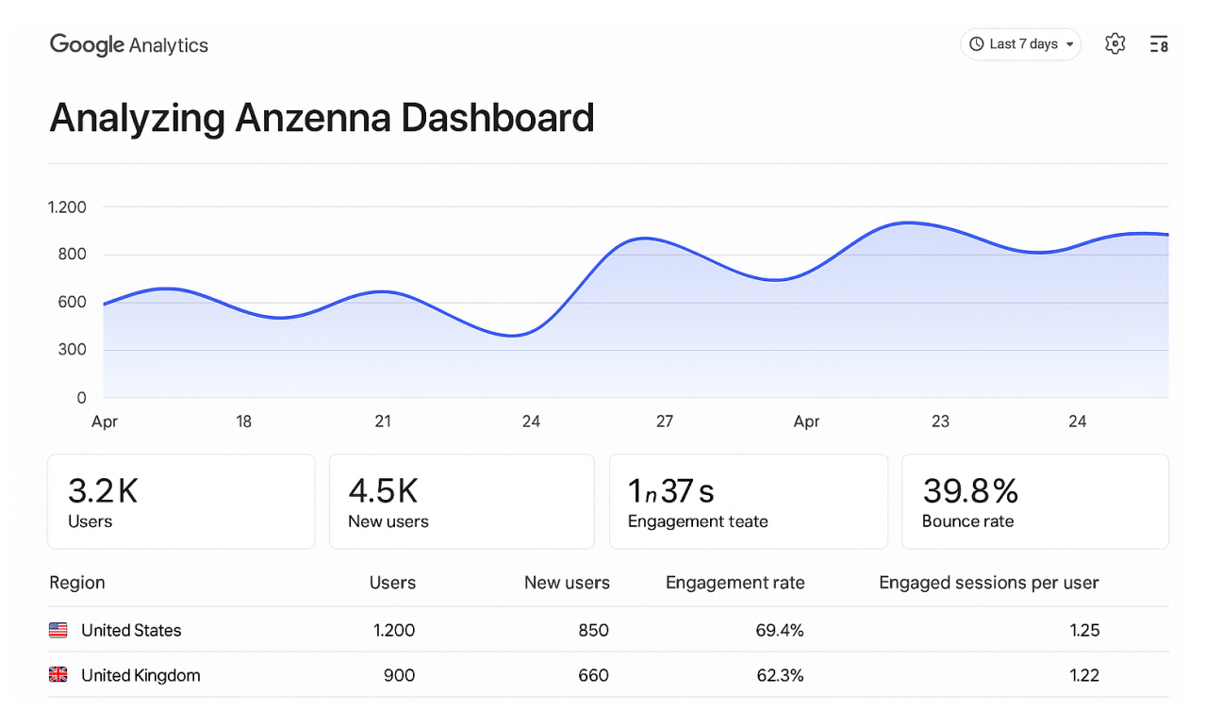Image resolution: width=1222 pixels, height=727 pixels.
Task: Open the settings gear icon
Action: [1115, 44]
